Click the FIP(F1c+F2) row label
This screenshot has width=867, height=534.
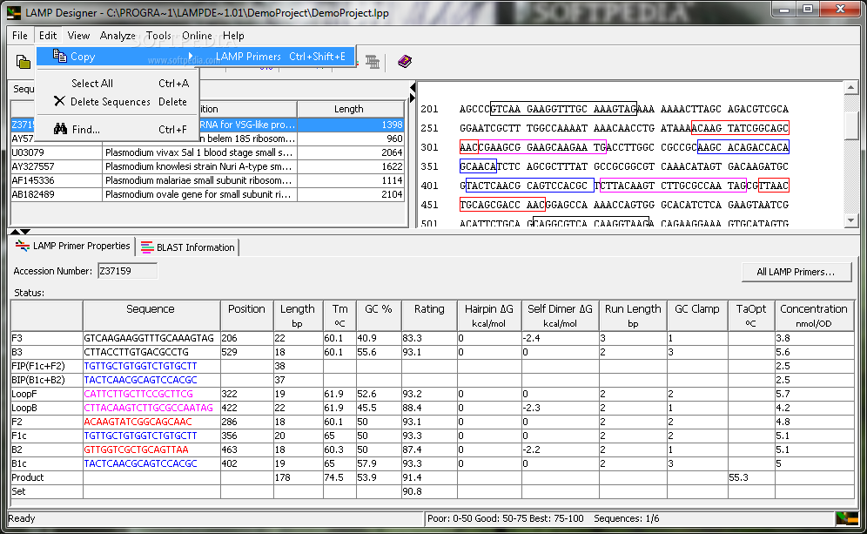38,366
